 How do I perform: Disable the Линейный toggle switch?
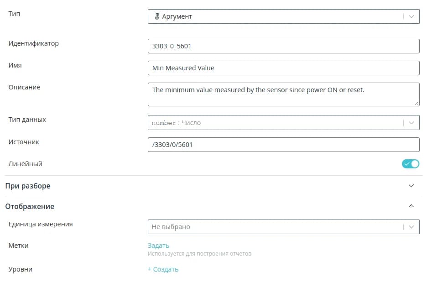coord(410,164)
